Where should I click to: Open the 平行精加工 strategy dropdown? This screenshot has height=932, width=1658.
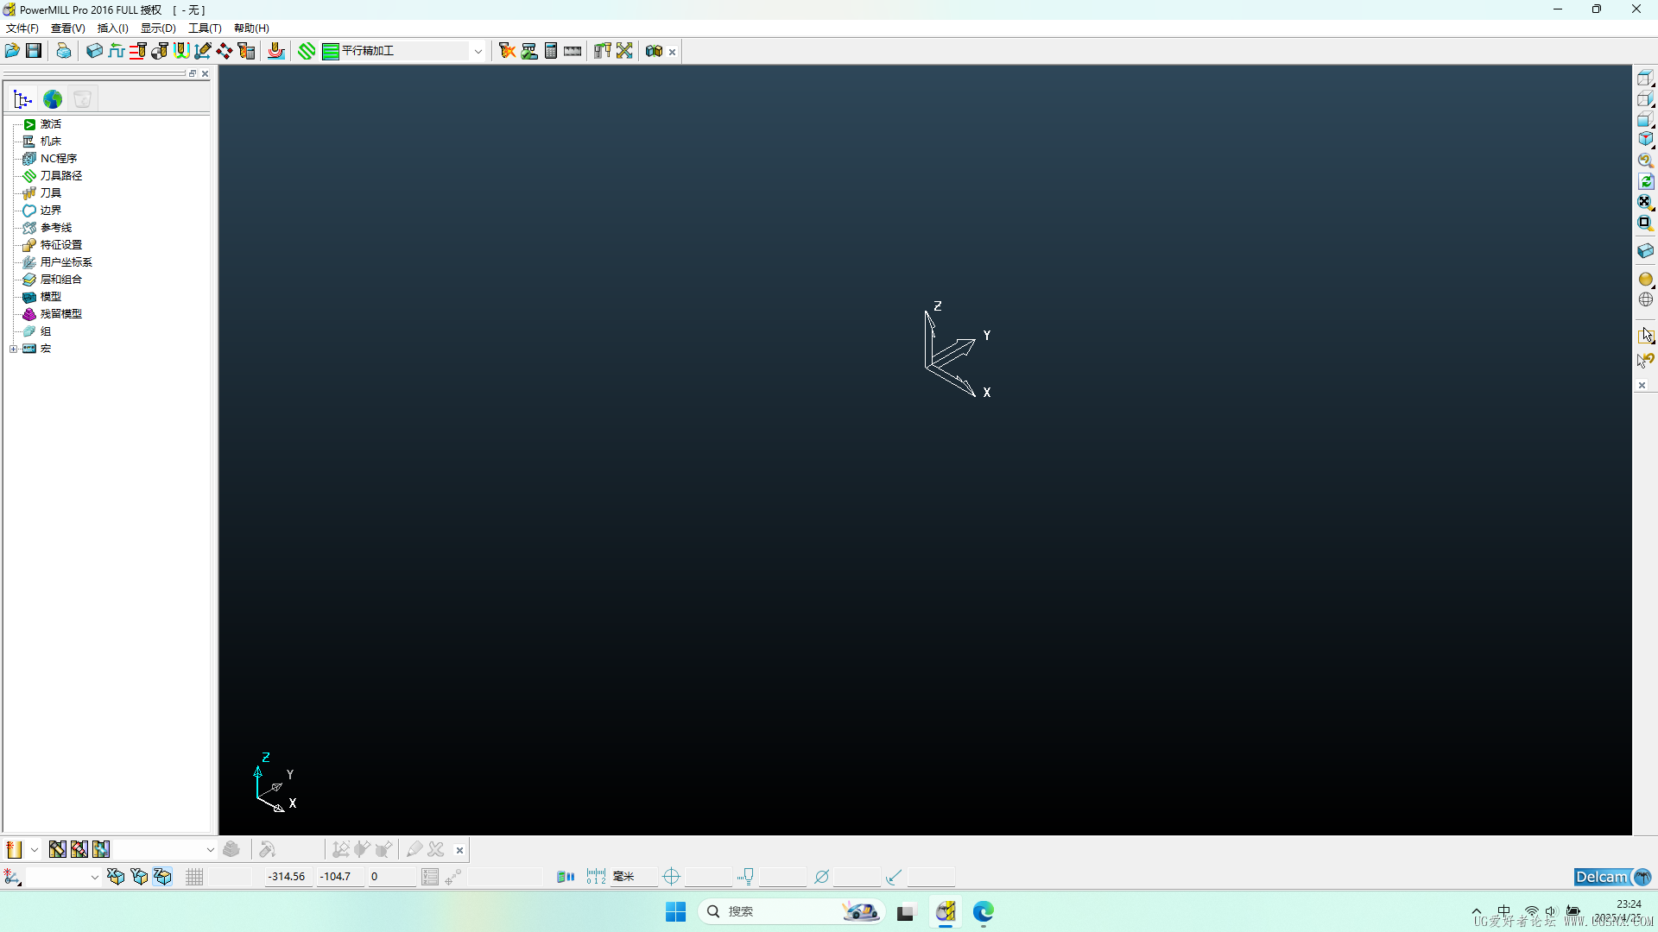pos(478,51)
